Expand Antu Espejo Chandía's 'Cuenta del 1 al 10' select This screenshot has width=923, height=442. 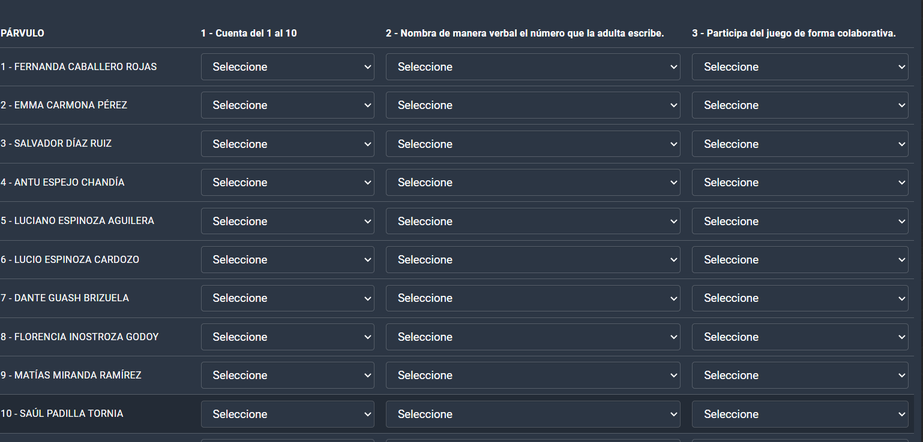[287, 182]
